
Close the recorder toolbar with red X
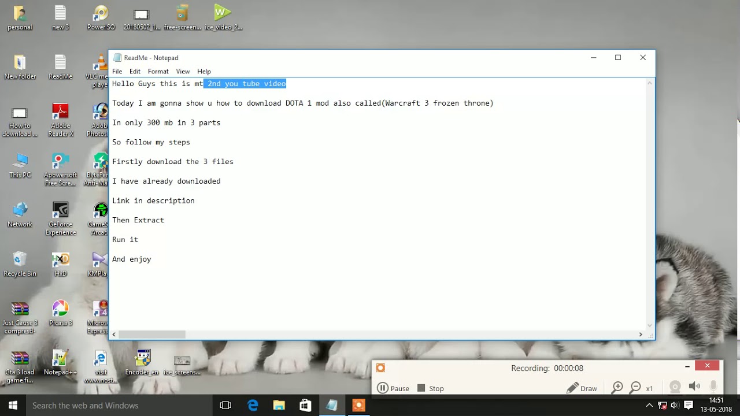click(x=707, y=365)
